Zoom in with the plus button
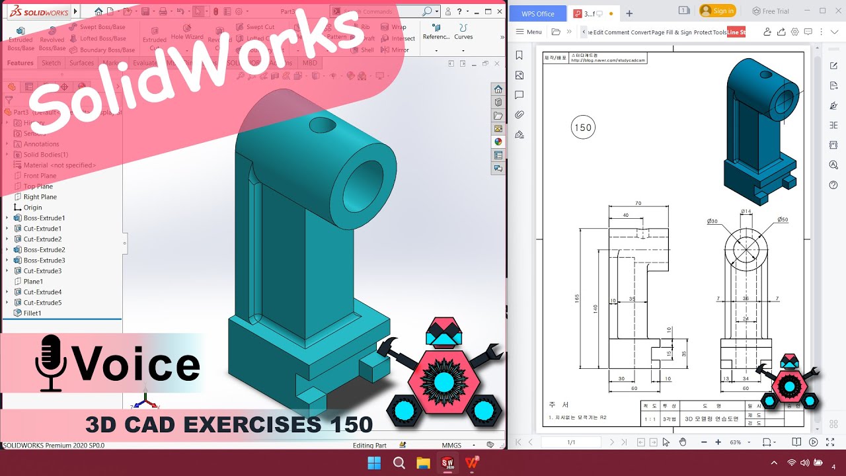The width and height of the screenshot is (846, 476). pos(718,442)
